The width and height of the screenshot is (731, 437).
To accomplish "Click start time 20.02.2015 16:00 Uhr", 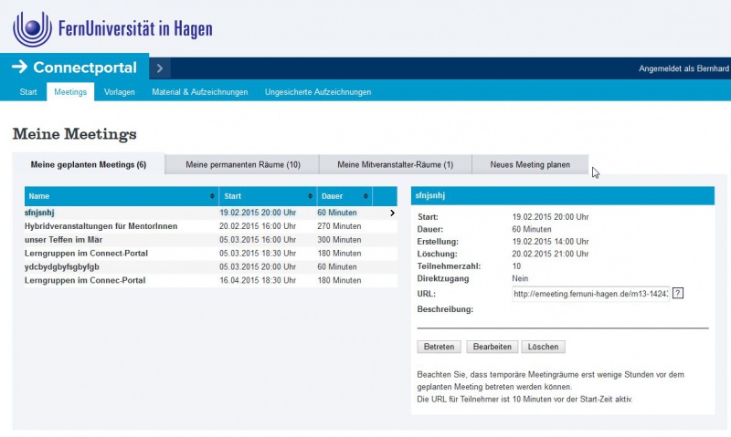I will tap(258, 226).
